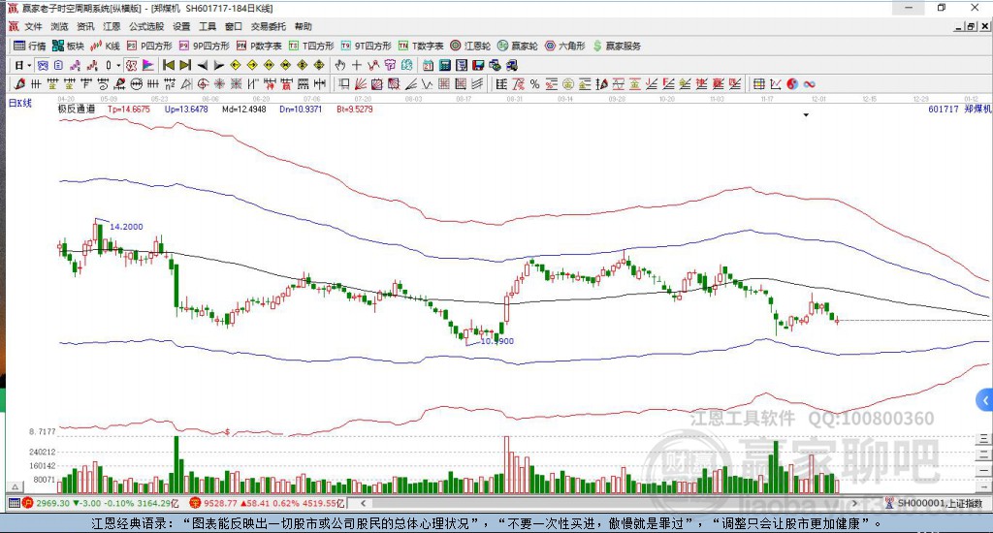Click the Dn=10.9371 value
993x533 pixels.
(301, 109)
